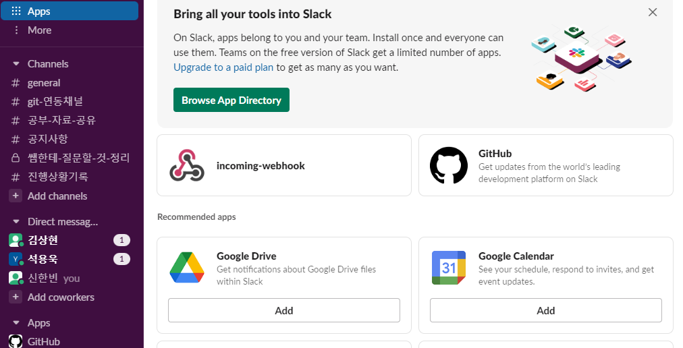Click the plus icon beside Add channels
The height and width of the screenshot is (348, 683).
click(16, 196)
